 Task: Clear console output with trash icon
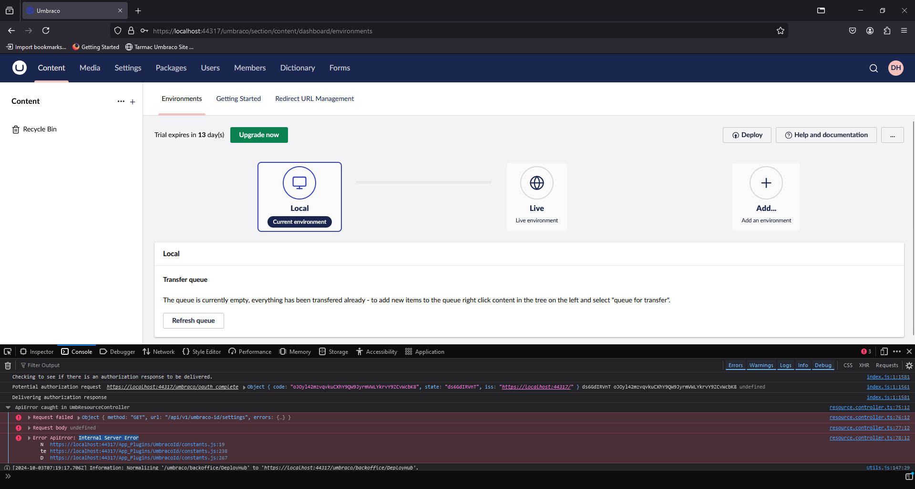click(8, 366)
